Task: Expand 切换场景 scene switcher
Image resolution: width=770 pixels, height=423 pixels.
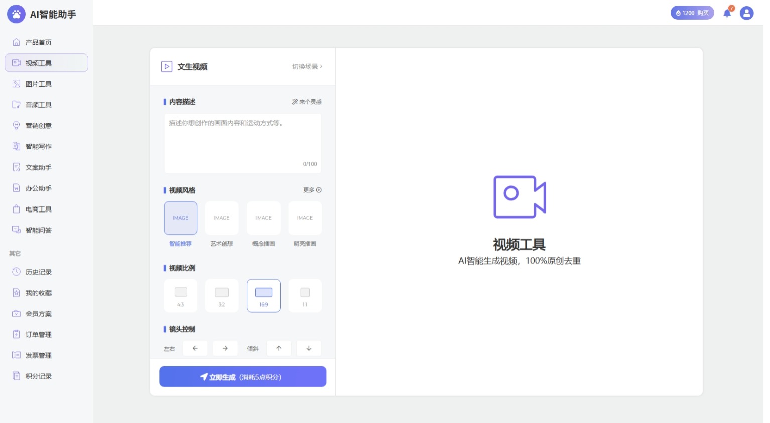Action: (x=307, y=66)
